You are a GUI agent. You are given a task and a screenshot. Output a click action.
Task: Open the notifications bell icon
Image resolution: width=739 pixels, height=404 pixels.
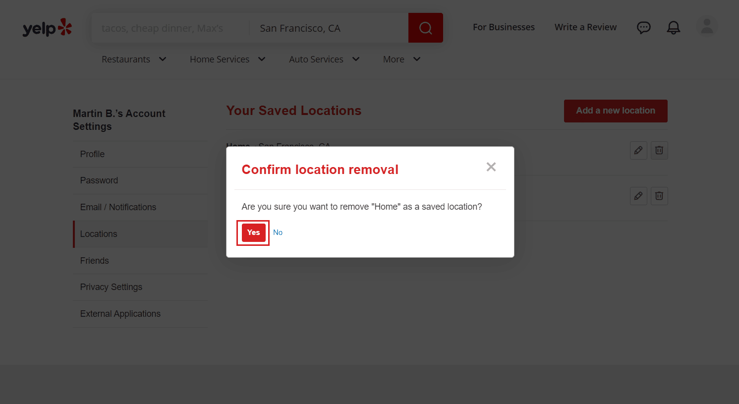[x=673, y=28]
